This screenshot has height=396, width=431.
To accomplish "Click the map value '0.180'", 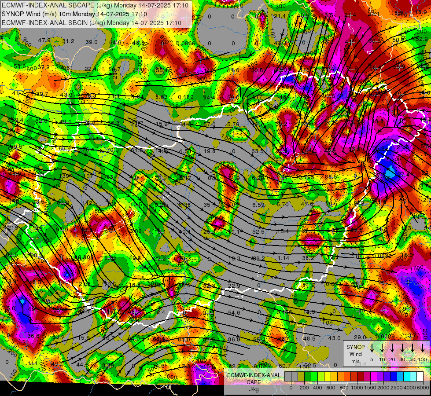I will [185, 97].
